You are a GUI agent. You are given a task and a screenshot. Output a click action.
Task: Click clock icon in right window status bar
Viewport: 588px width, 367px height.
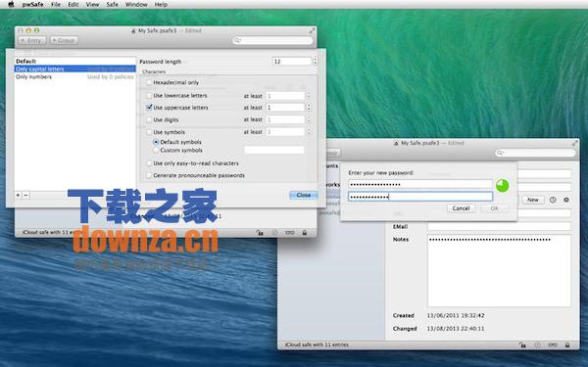tap(537, 344)
